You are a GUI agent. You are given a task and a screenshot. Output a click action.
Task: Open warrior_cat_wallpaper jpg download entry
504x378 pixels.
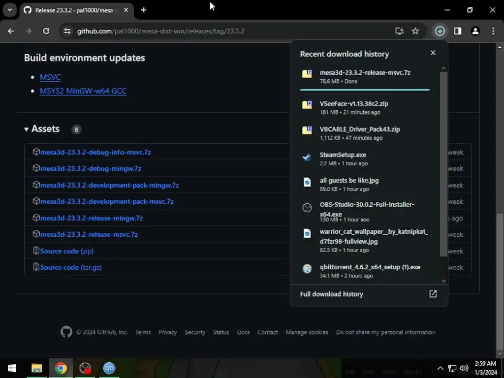(365, 240)
